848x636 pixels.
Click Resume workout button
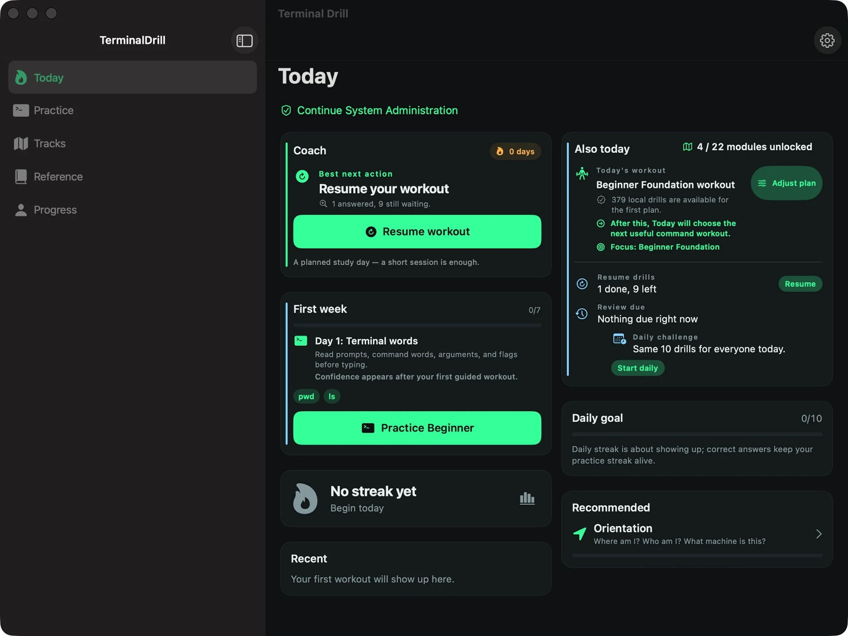(417, 231)
